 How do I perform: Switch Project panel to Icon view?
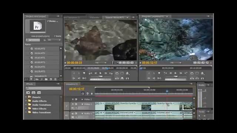(31, 79)
